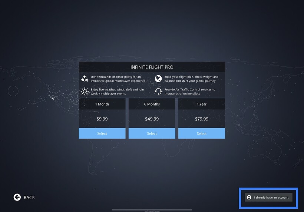Click the 1 Year header
304x212 pixels.
(202, 104)
